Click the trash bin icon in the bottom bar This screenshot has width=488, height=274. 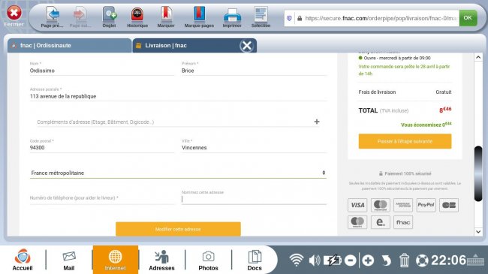pyautogui.click(x=404, y=260)
